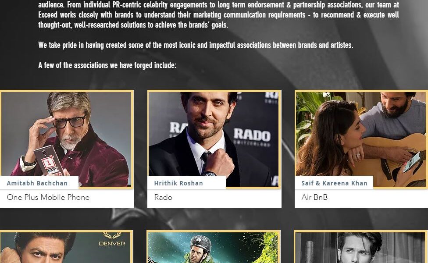Screen dimensions: 428x263
Task: Open the Saif and Kareena guitar photo
Action: coord(361,139)
